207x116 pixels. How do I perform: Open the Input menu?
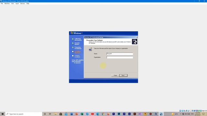click(x=17, y=4)
